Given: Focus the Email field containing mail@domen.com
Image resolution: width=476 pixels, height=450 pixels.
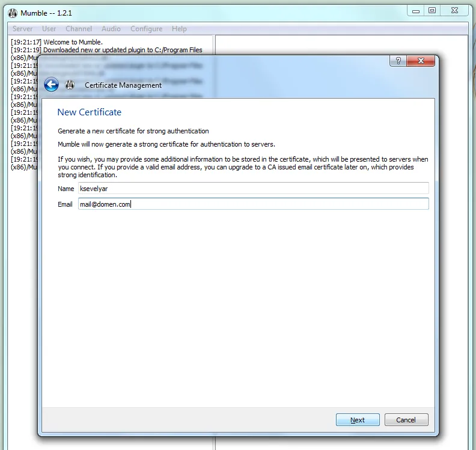Looking at the screenshot, I should 254,204.
